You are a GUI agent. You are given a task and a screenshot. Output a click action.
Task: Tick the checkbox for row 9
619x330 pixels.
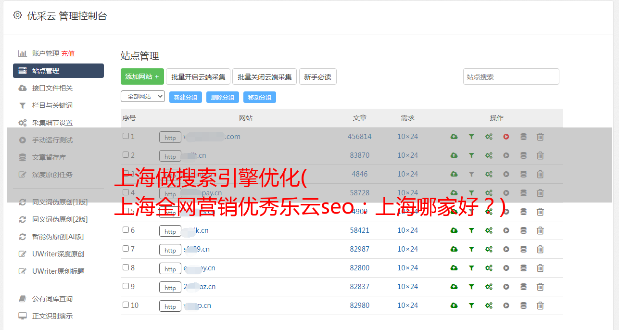click(126, 286)
